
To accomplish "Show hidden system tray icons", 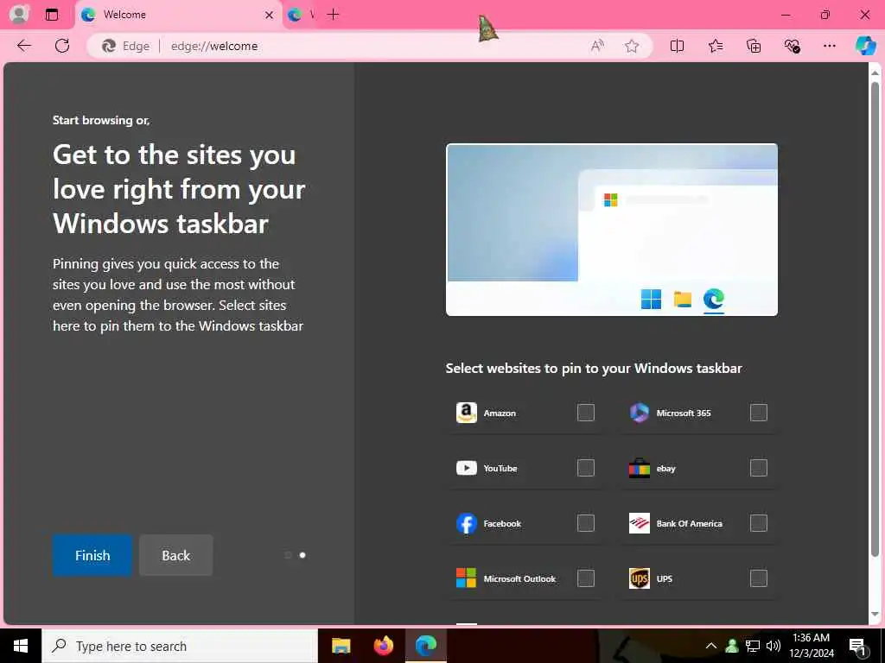I will pos(711,646).
